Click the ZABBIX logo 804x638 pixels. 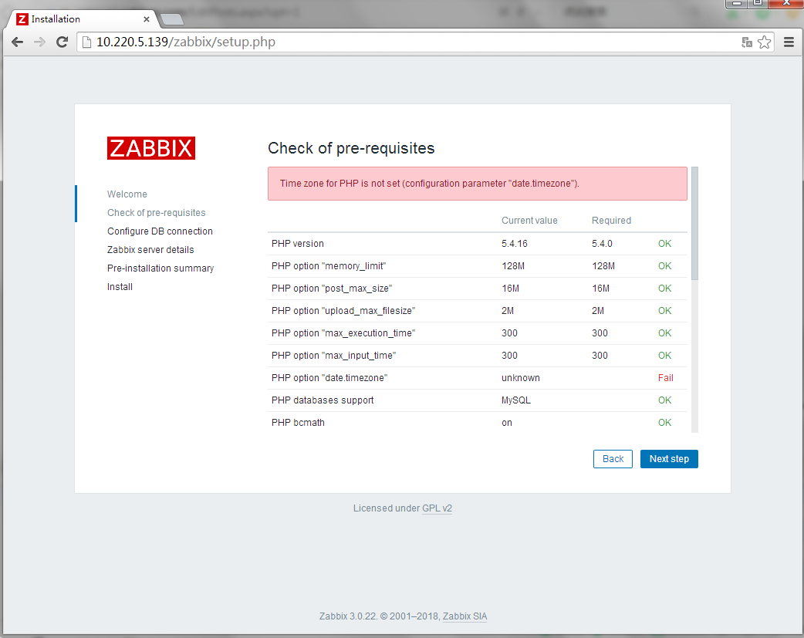tap(150, 148)
